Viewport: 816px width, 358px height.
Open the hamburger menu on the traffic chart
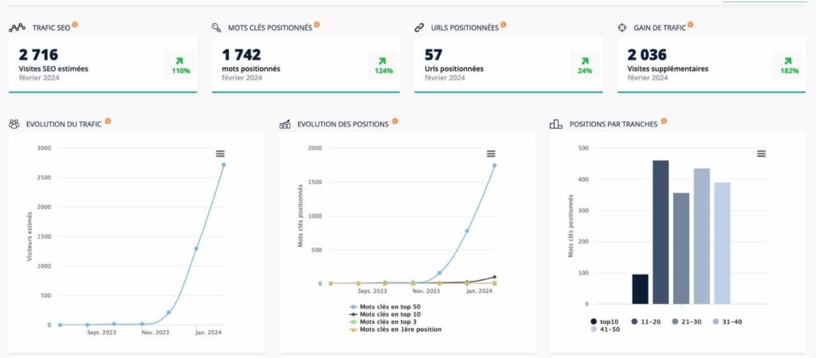click(x=220, y=154)
